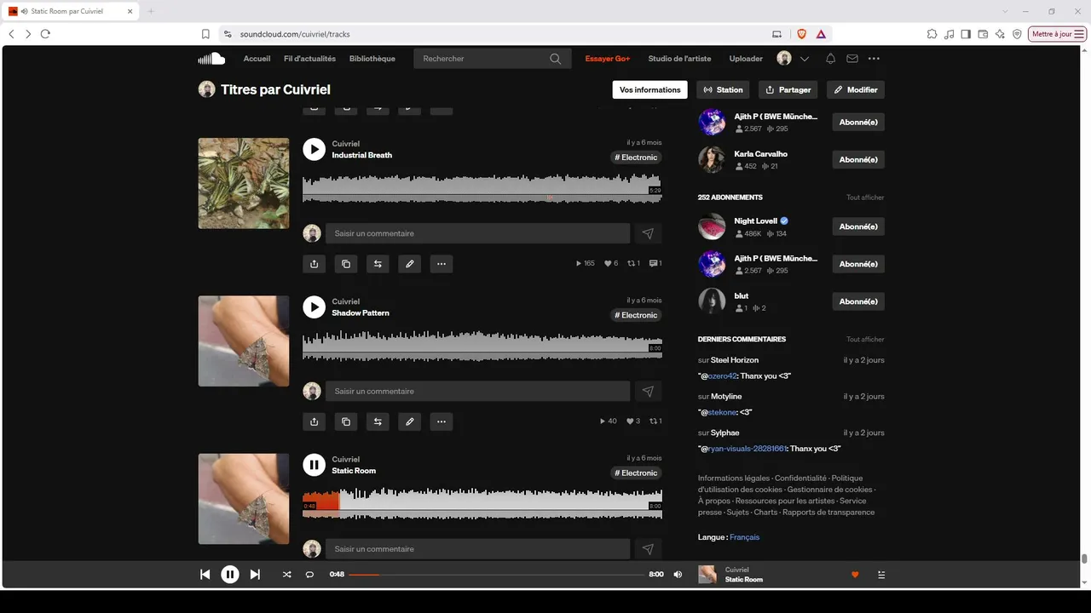Viewport: 1091px width, 613px height.
Task: Click the search magnifier icon
Action: click(556, 59)
